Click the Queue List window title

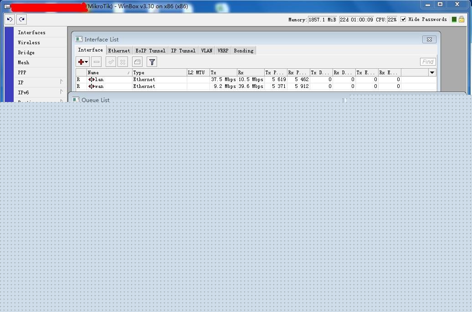click(95, 100)
